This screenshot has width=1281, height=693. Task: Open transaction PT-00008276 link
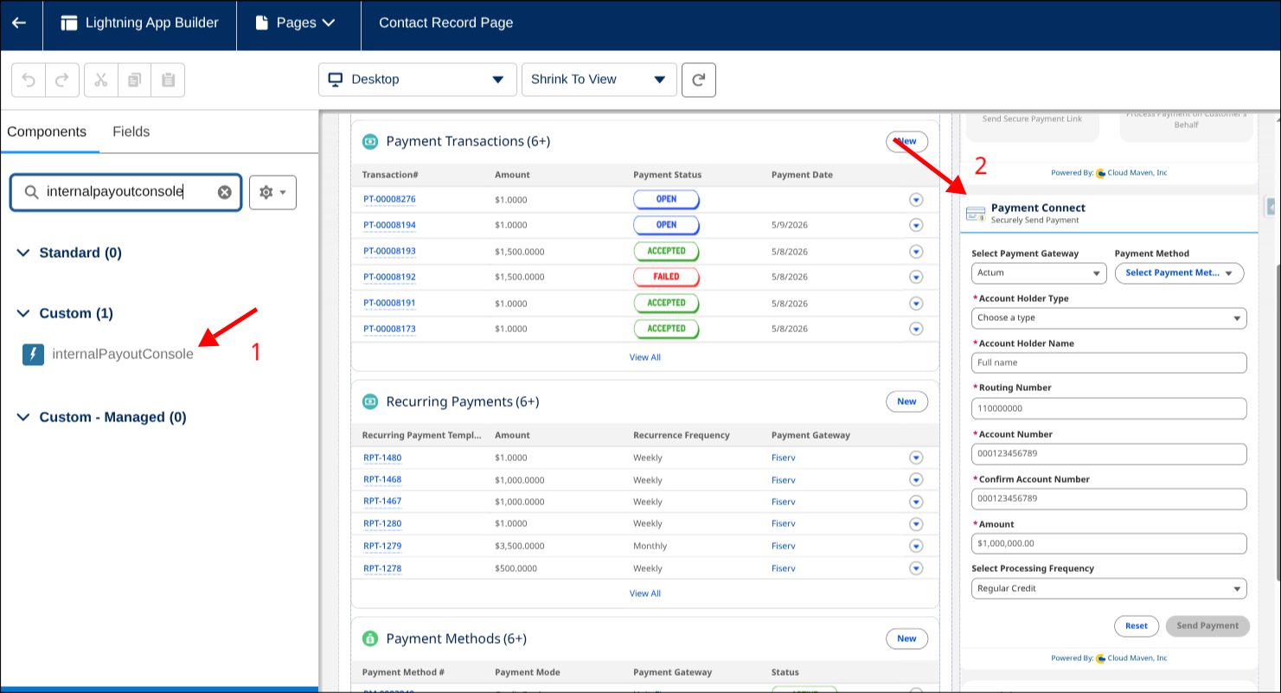389,200
